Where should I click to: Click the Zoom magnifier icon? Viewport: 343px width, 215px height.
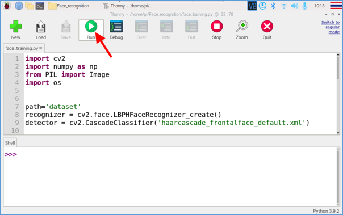242,30
